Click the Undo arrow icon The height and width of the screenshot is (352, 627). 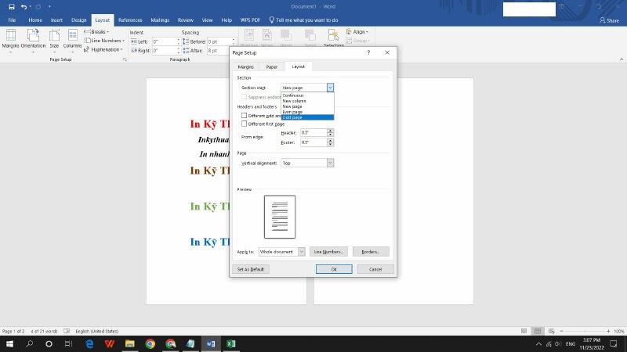pyautogui.click(x=25, y=6)
